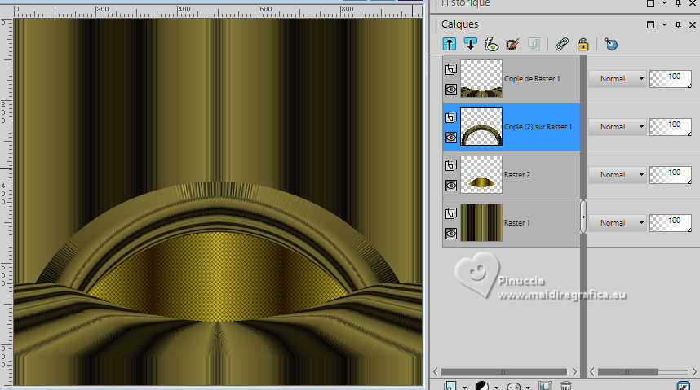Click the new mask layer icon

[513, 386]
